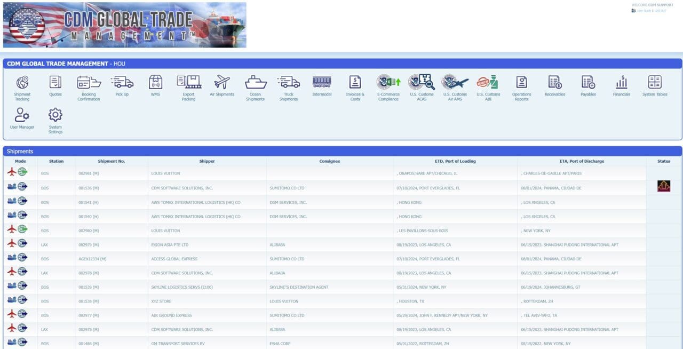Open System Settings gear
The width and height of the screenshot is (683, 349).
[55, 121]
